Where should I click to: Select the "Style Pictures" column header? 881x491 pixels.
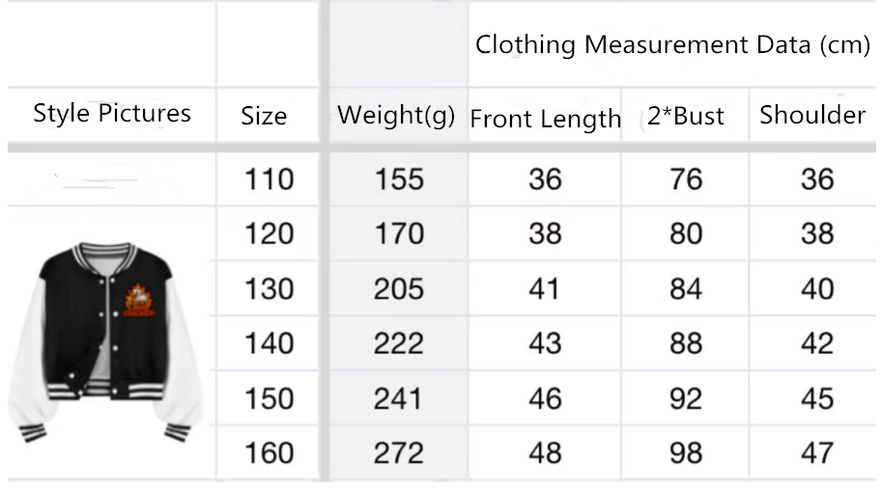coord(112,114)
